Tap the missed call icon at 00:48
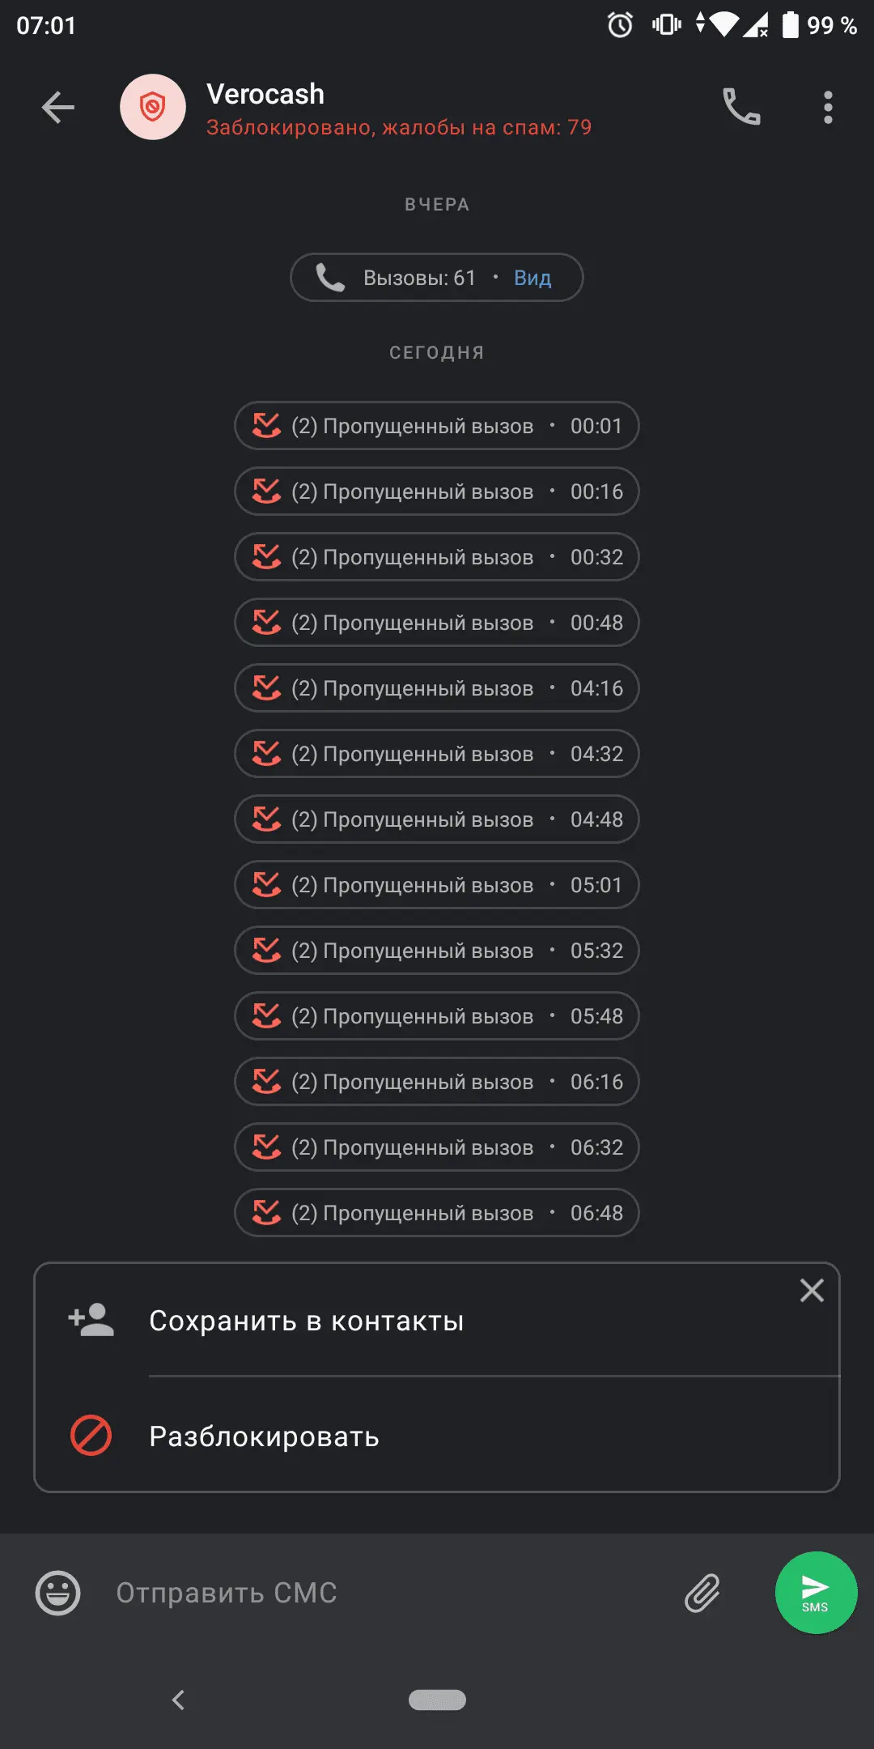The image size is (874, 1749). pyautogui.click(x=266, y=623)
